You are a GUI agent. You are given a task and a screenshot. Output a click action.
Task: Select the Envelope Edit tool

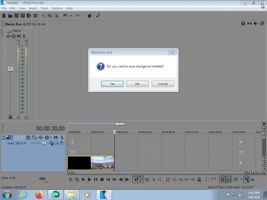pyautogui.click(x=147, y=179)
